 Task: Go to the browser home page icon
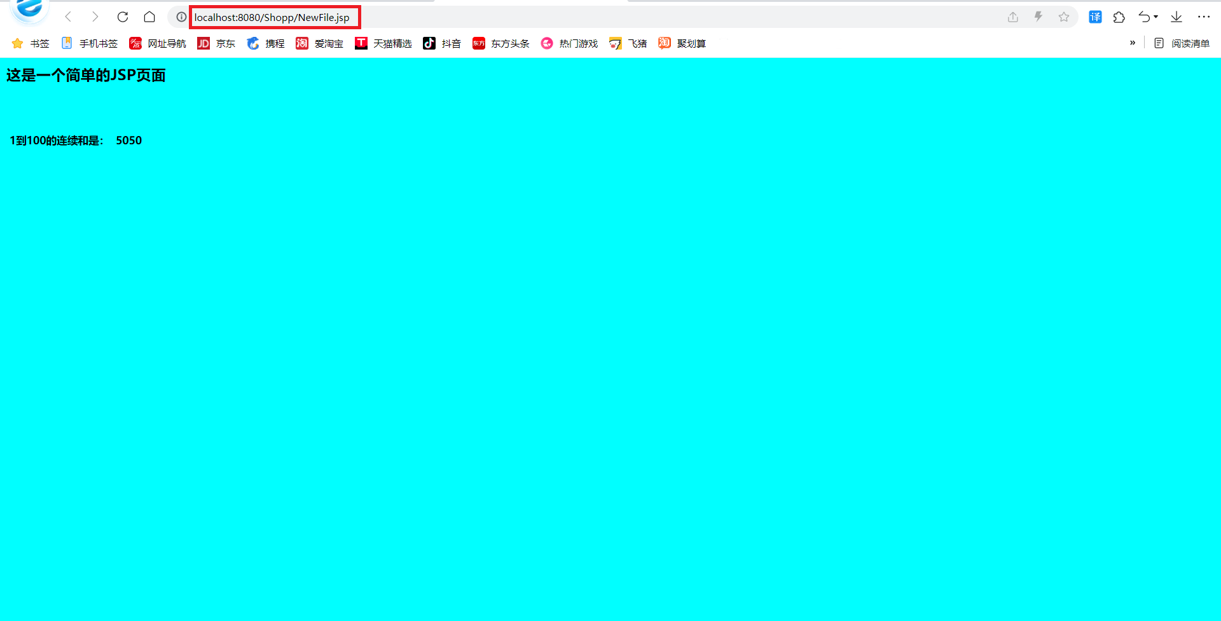tap(149, 17)
